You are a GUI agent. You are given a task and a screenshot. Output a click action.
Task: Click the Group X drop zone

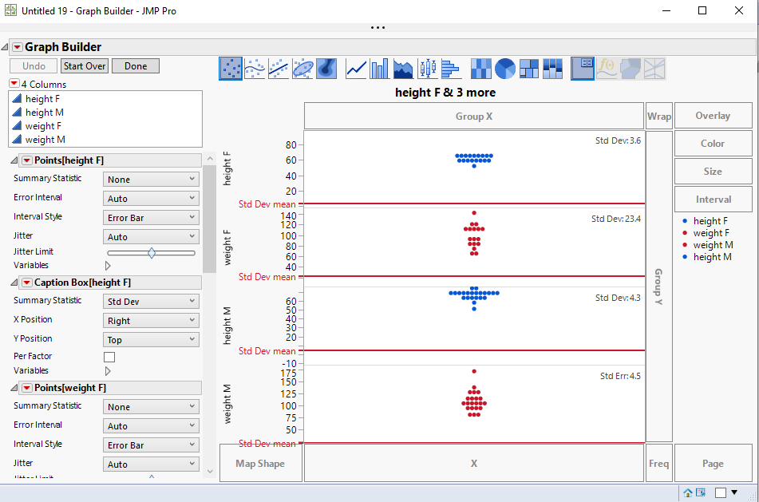pyautogui.click(x=474, y=116)
